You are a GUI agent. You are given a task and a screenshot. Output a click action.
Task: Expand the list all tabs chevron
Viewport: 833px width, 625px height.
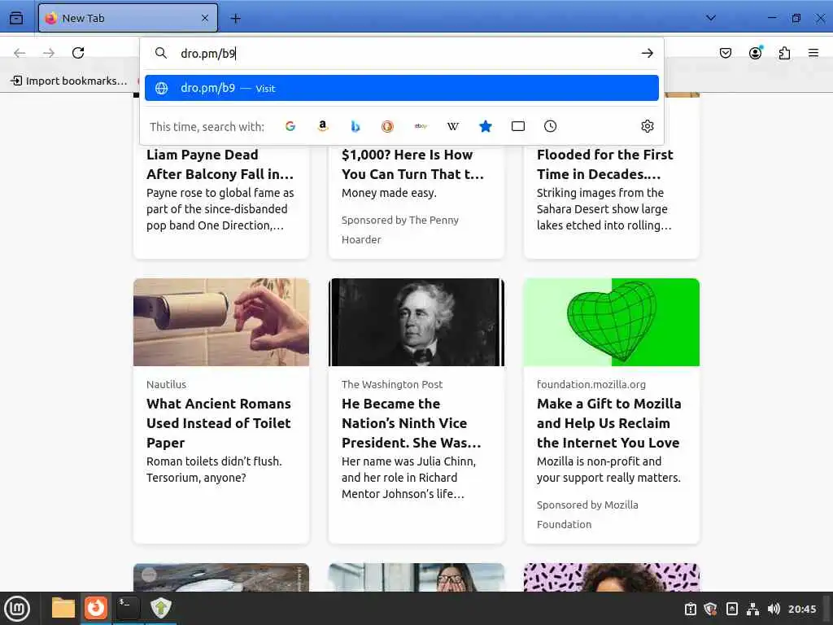click(x=711, y=18)
